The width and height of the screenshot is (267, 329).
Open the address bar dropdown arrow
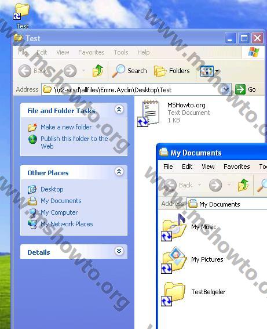[225, 89]
